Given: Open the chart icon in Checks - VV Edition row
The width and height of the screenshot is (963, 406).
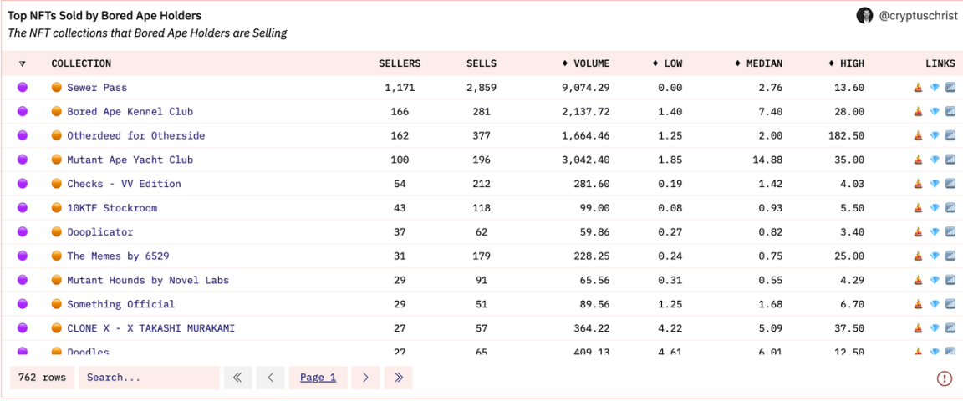Looking at the screenshot, I should click(x=950, y=185).
